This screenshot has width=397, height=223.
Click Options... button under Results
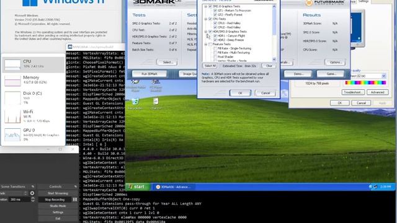pos(335,62)
